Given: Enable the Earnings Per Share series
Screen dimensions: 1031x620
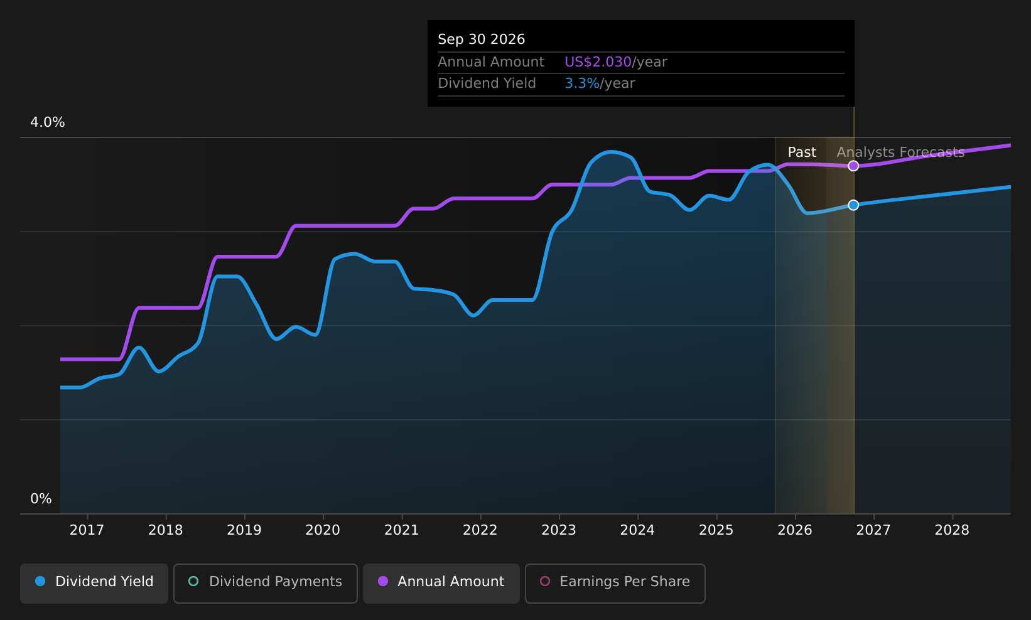Looking at the screenshot, I should click(615, 583).
